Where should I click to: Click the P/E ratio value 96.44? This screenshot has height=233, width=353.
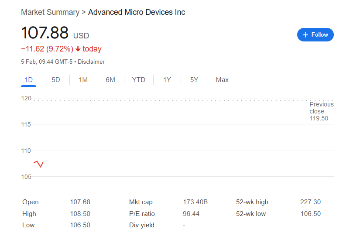click(191, 214)
